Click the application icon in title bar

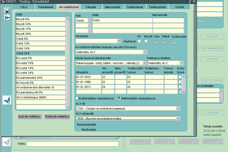click(x=3, y=2)
